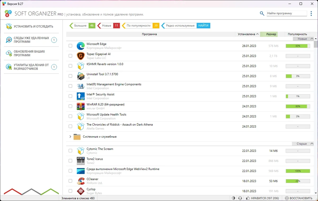Click Microsoft Edge 83% popularity bar
The height and width of the screenshot is (201, 318).
click(x=298, y=46)
